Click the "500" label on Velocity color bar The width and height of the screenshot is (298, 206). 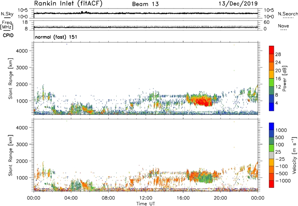click(x=279, y=138)
